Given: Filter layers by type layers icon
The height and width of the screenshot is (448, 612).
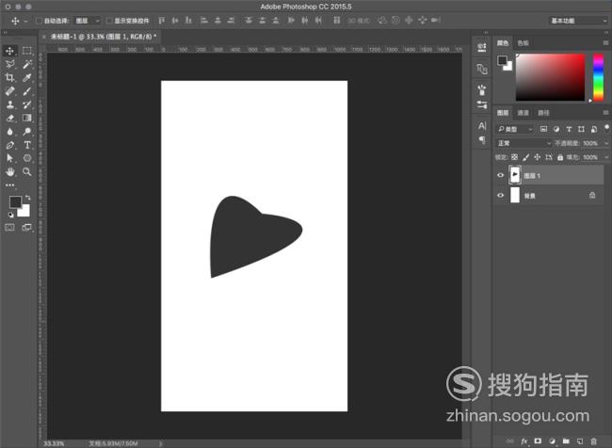Looking at the screenshot, I should coord(569,129).
